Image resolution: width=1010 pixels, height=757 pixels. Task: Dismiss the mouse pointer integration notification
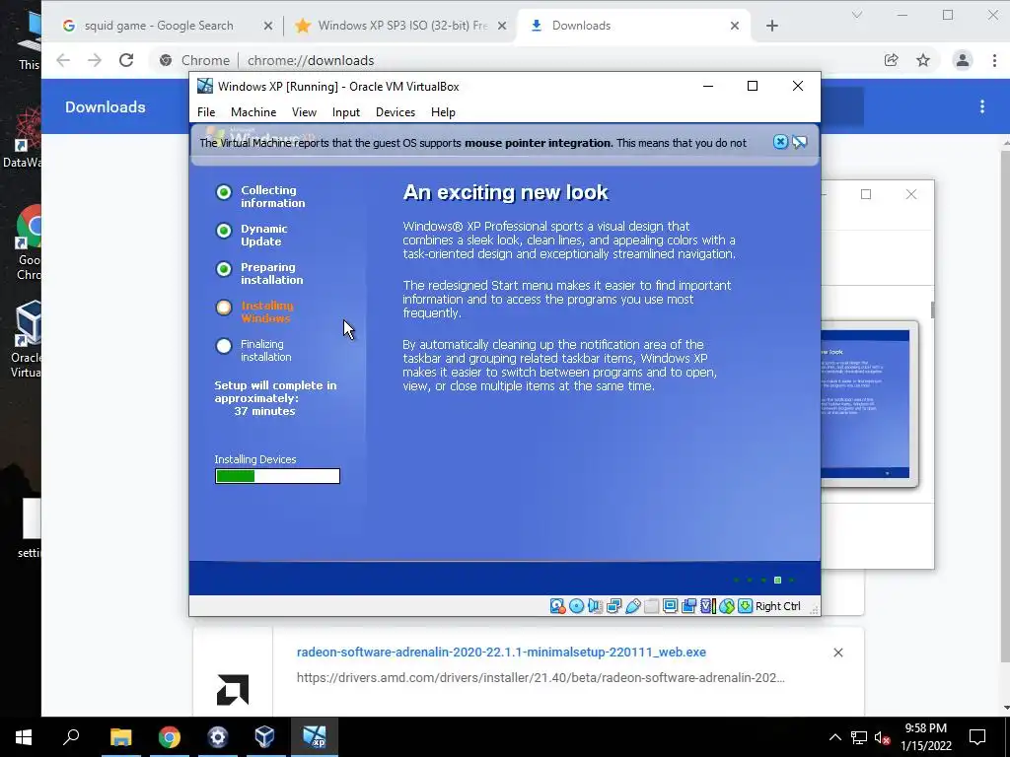780,142
